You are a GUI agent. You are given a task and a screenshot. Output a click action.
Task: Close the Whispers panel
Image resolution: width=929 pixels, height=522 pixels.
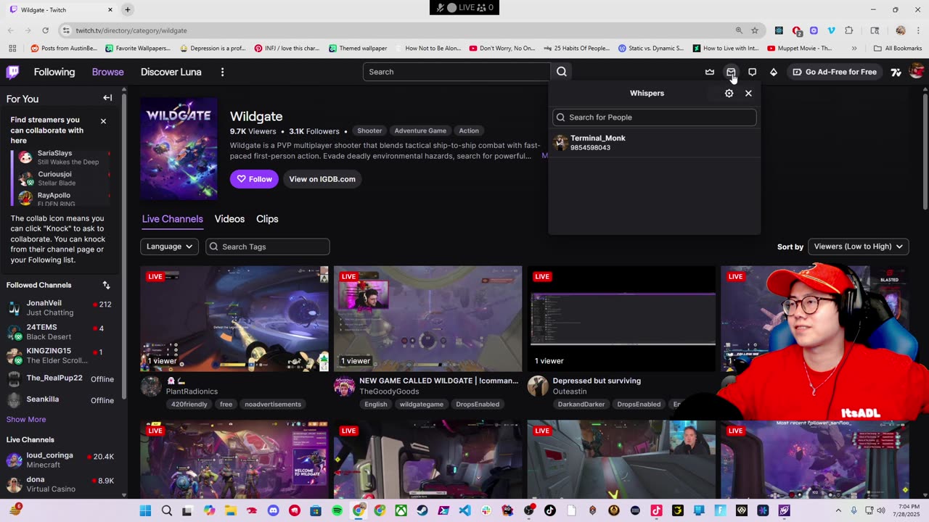pyautogui.click(x=748, y=93)
